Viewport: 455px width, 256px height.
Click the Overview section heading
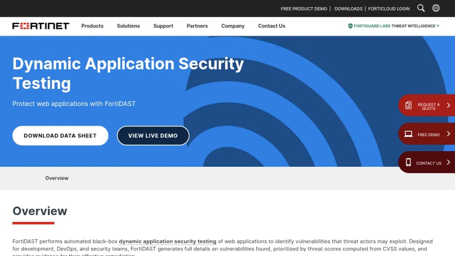[x=40, y=211]
